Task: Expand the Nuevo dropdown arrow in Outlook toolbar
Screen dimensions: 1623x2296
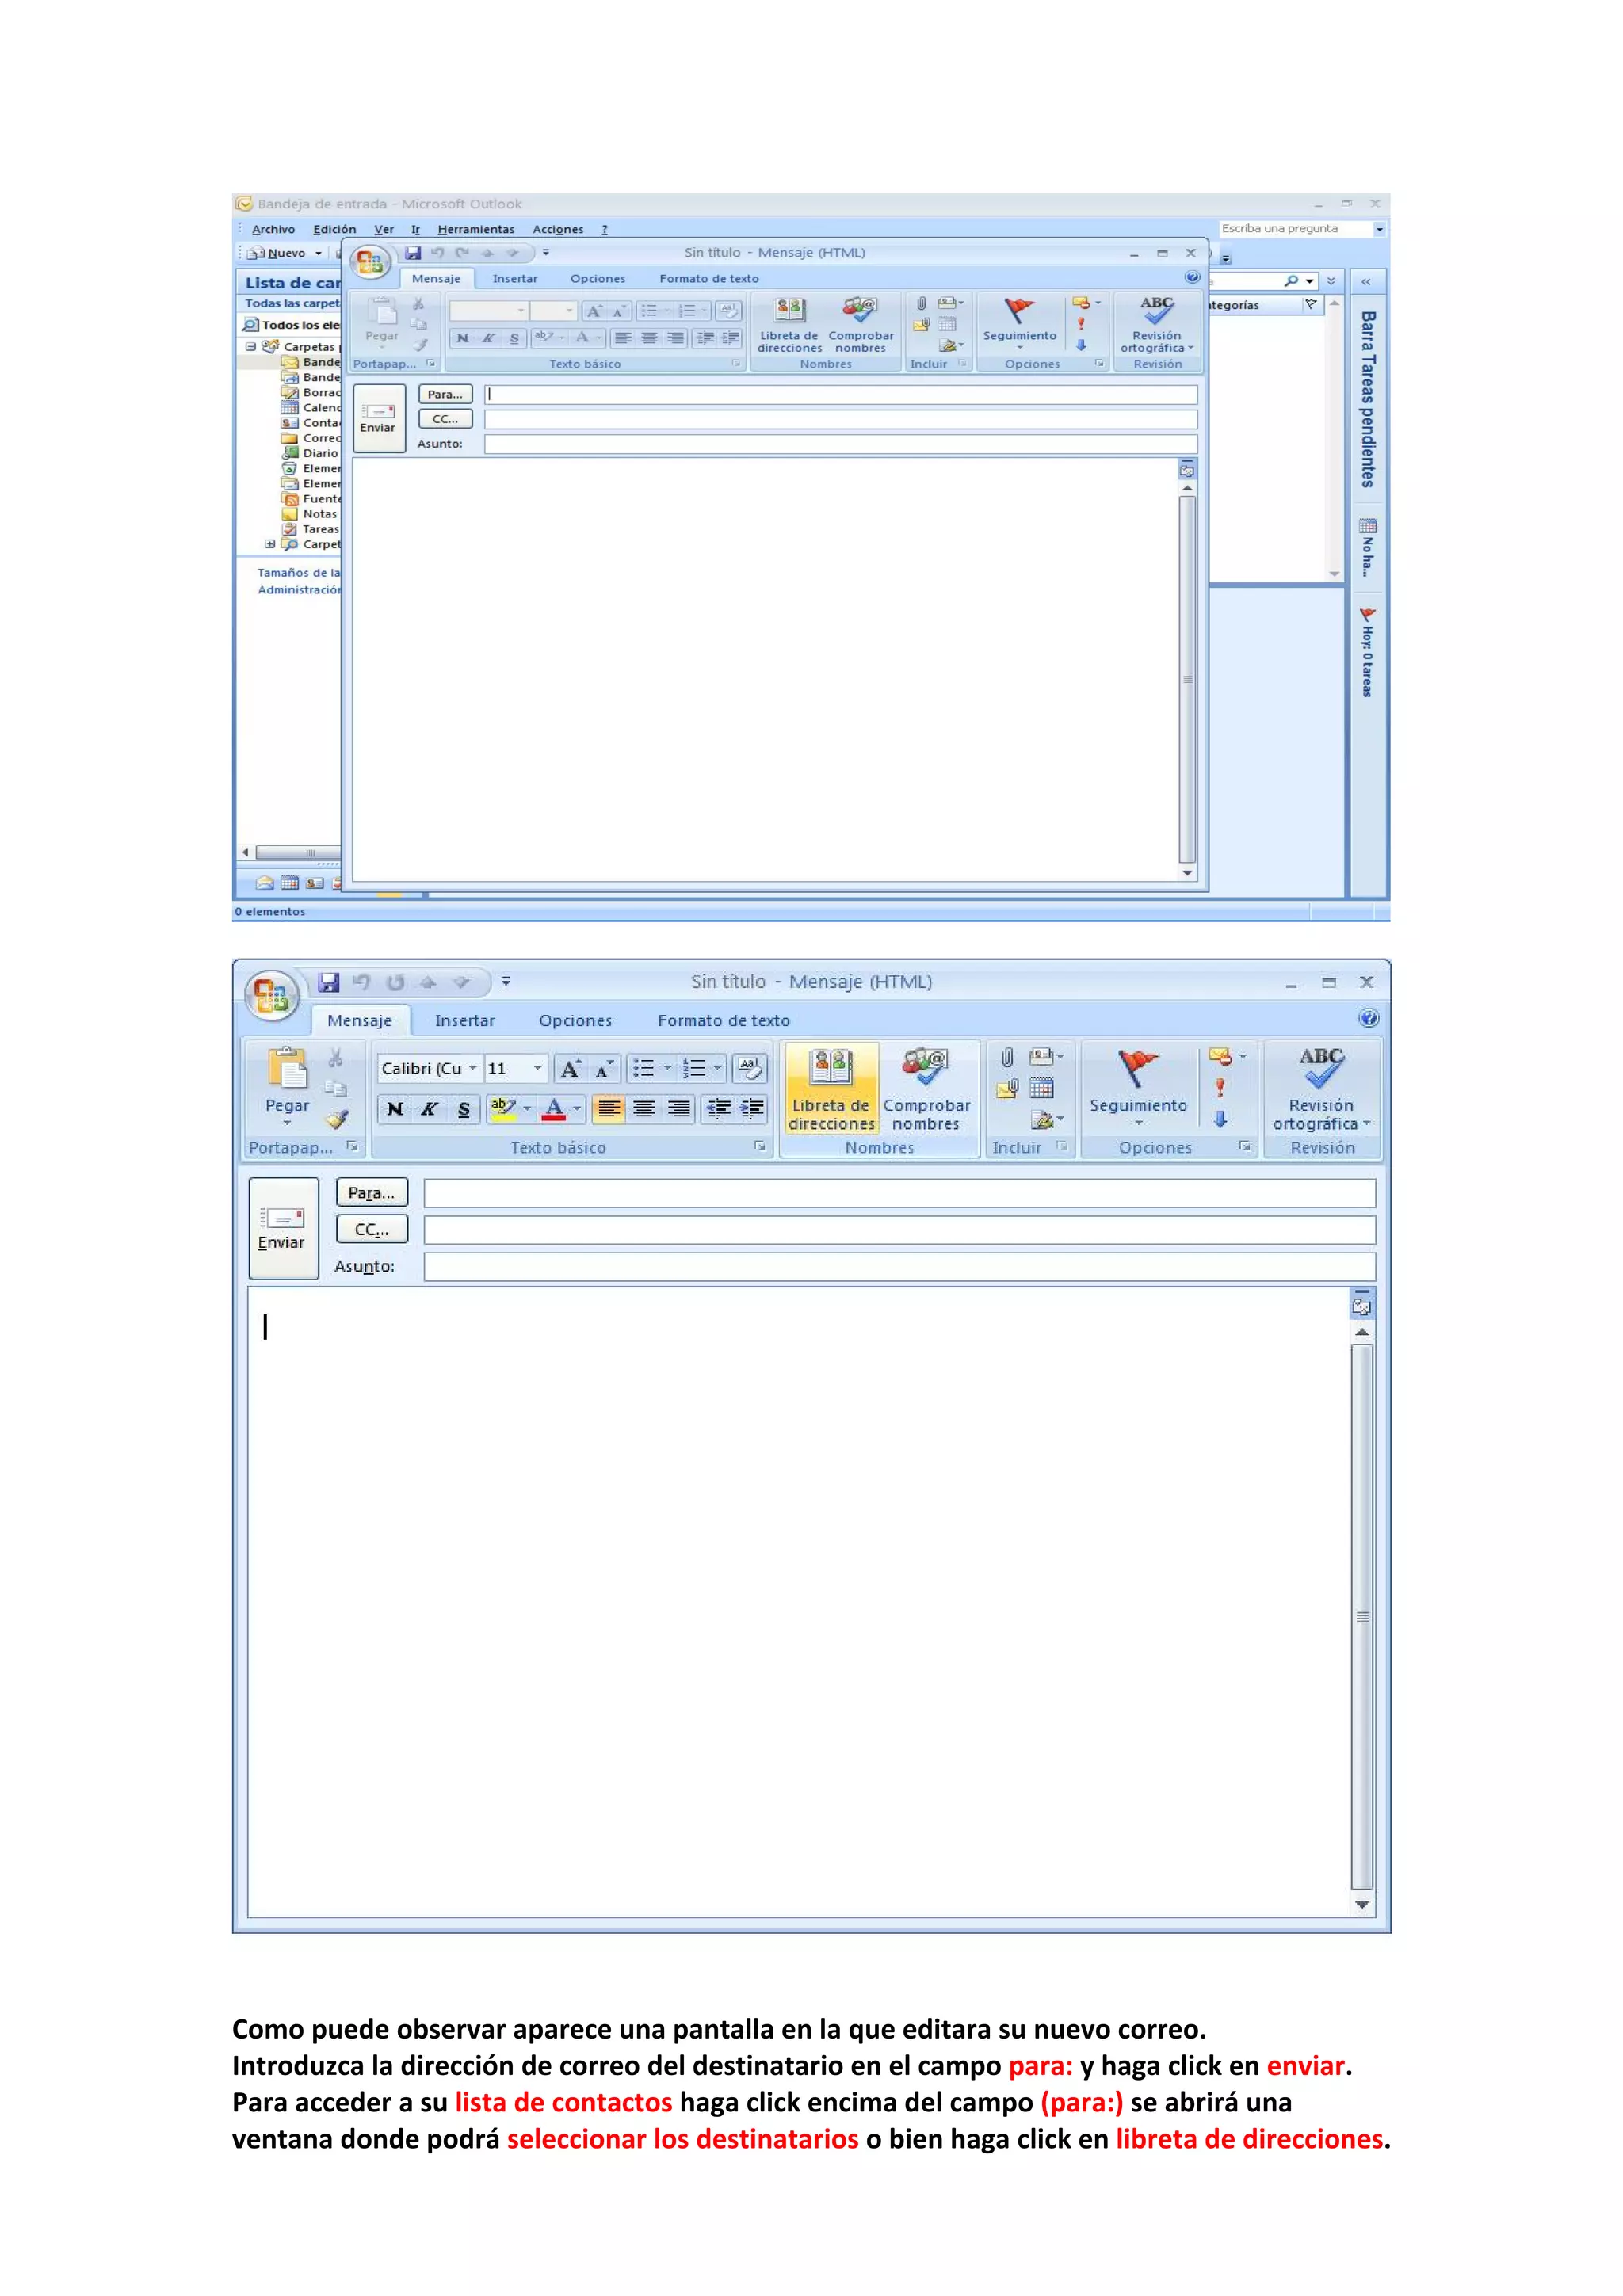Action: point(319,253)
